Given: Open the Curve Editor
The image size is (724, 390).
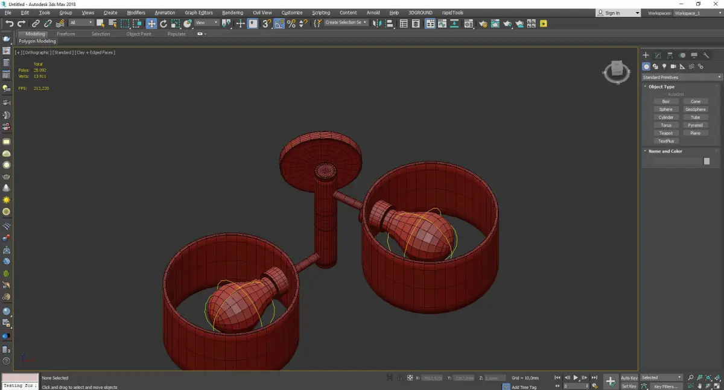Looking at the screenshot, I should [x=443, y=24].
